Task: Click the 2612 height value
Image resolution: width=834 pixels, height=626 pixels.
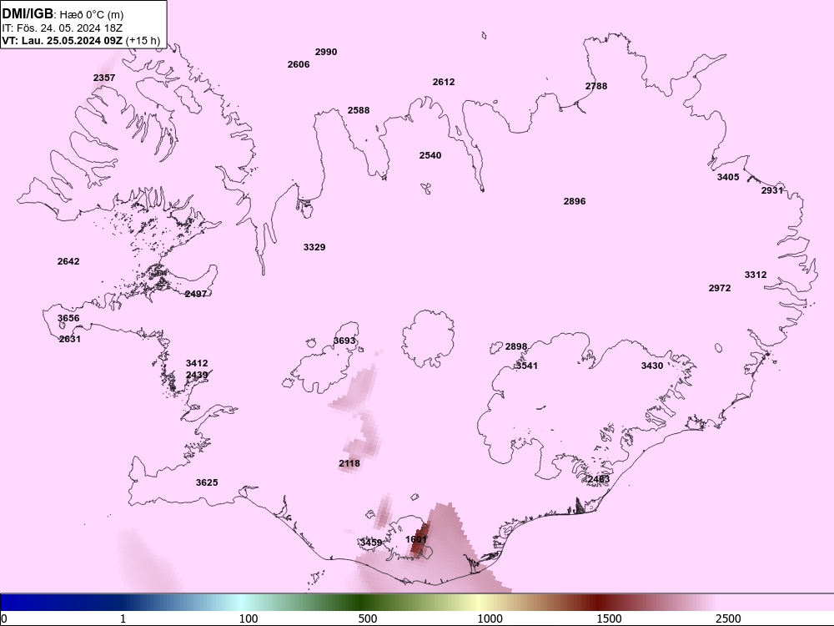Action: tap(444, 82)
